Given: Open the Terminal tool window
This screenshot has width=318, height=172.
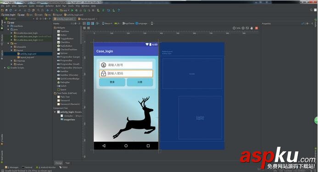Looking at the screenshot, I should [27, 167].
